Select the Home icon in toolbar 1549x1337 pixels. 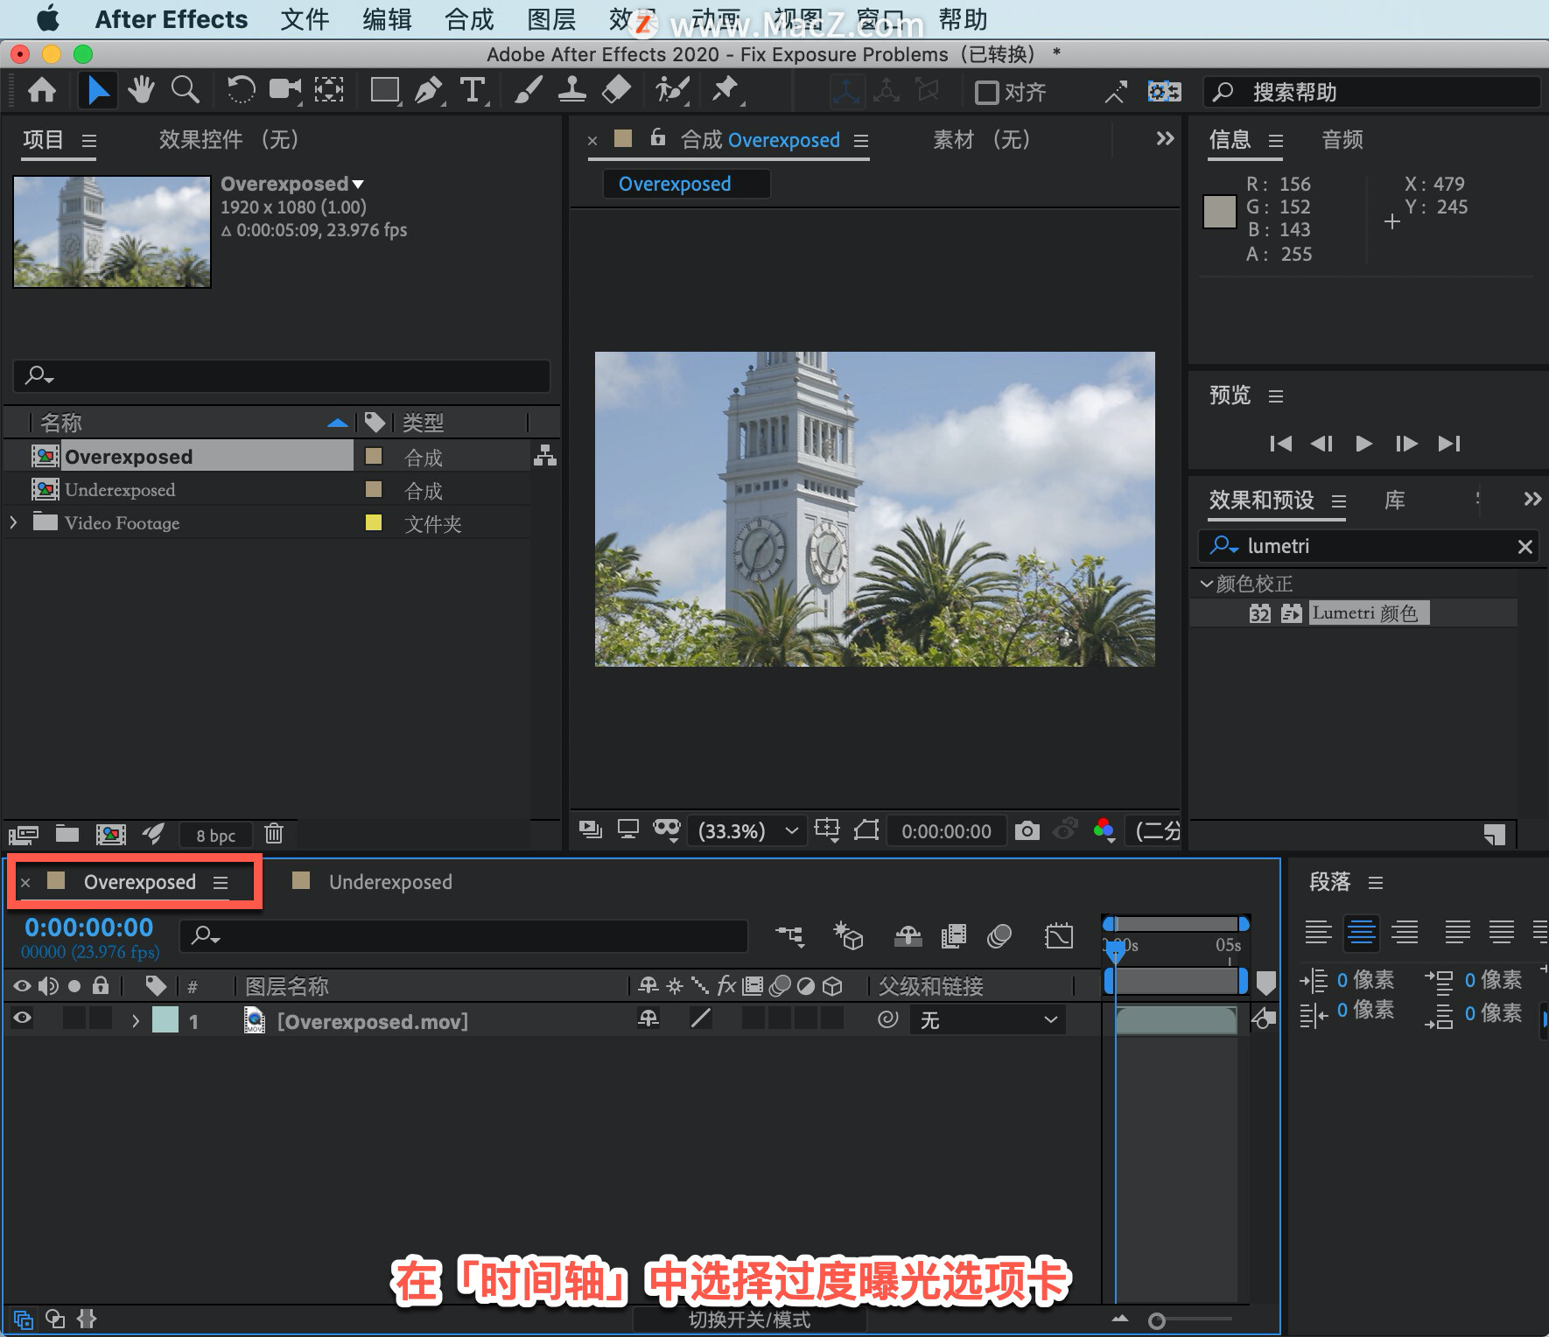[x=41, y=90]
